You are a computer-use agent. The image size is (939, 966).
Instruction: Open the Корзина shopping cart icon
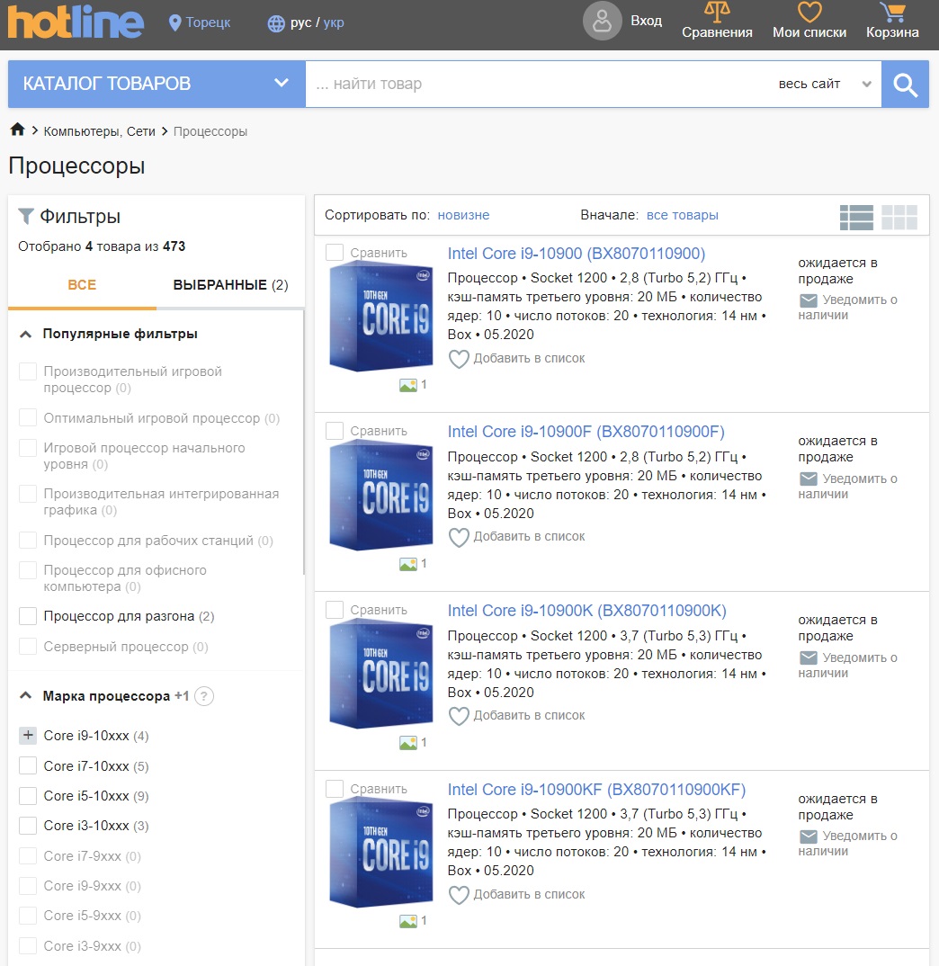[x=892, y=13]
